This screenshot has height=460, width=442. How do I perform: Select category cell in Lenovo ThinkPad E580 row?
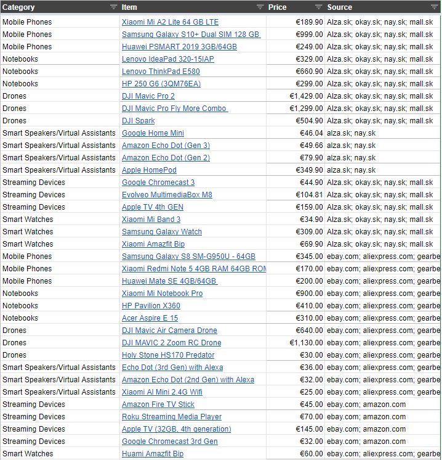[x=60, y=72]
